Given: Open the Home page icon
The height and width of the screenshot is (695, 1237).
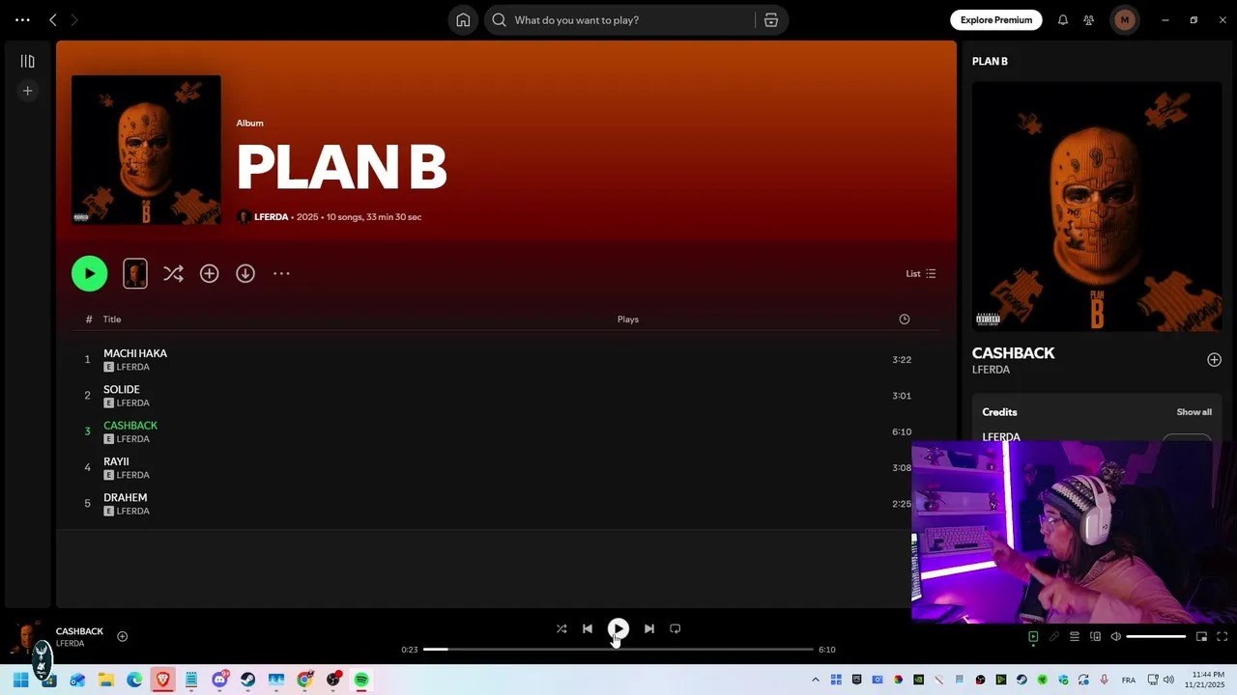Looking at the screenshot, I should (x=463, y=20).
